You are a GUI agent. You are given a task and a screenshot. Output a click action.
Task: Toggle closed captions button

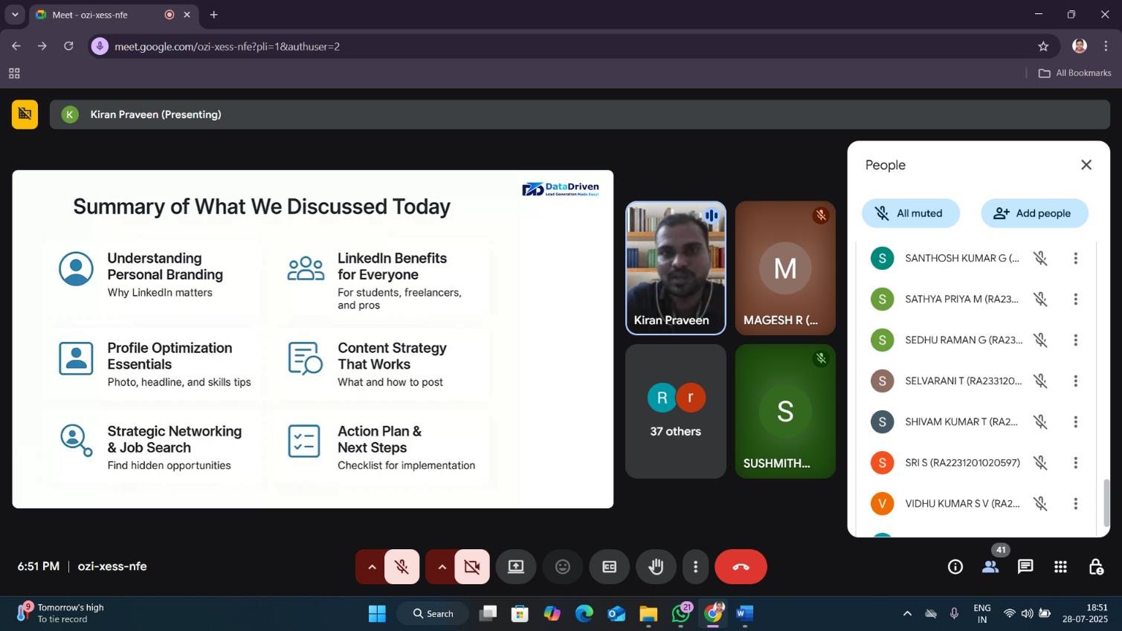[609, 567]
